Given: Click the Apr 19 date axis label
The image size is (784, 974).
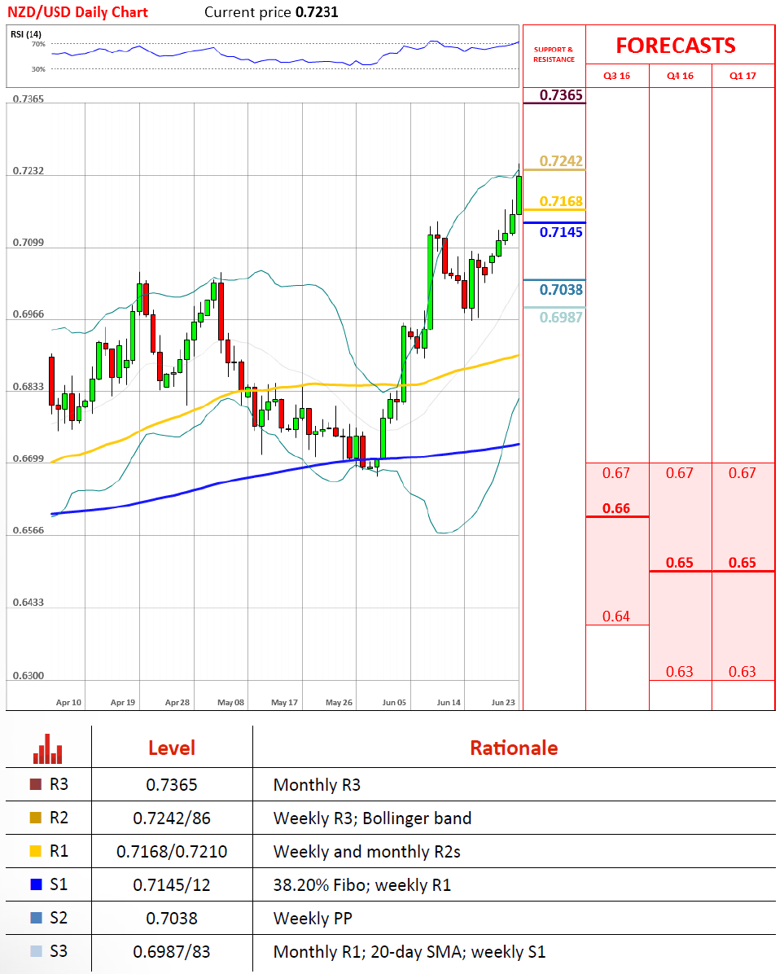Looking at the screenshot, I should click(122, 703).
